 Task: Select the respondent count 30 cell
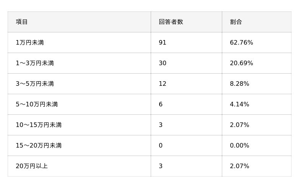163,63
